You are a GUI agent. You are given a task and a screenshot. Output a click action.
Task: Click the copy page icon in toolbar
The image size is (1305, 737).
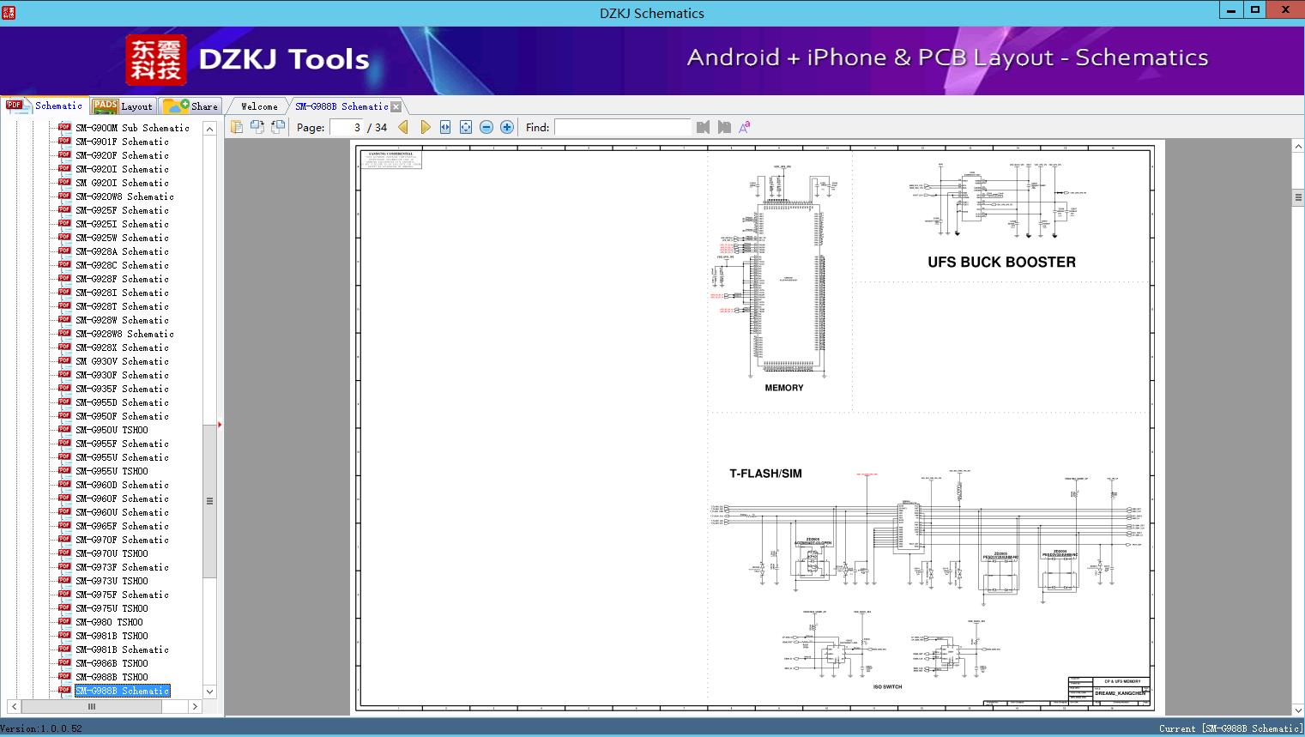click(237, 127)
